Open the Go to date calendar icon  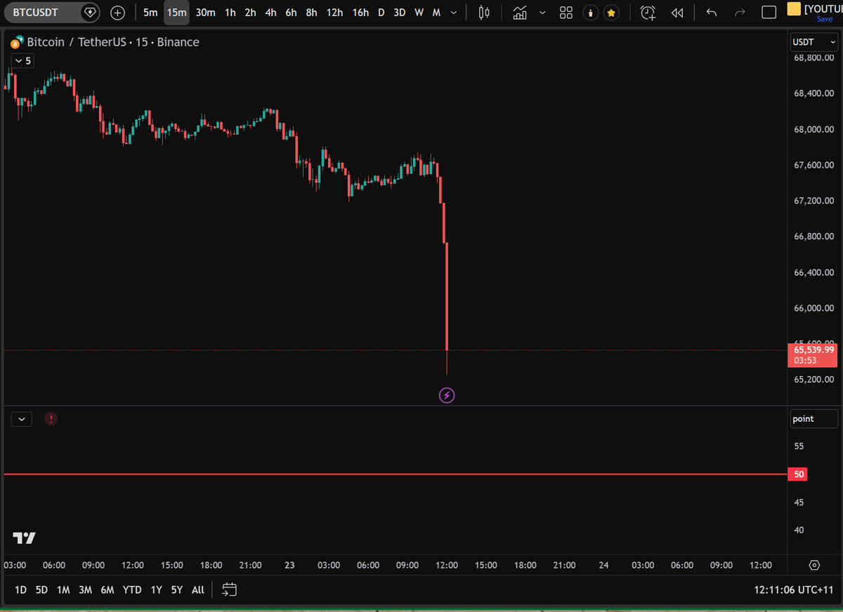click(230, 590)
